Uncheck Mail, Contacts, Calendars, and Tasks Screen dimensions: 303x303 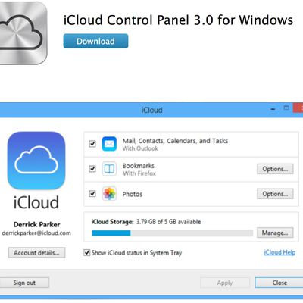(92, 144)
